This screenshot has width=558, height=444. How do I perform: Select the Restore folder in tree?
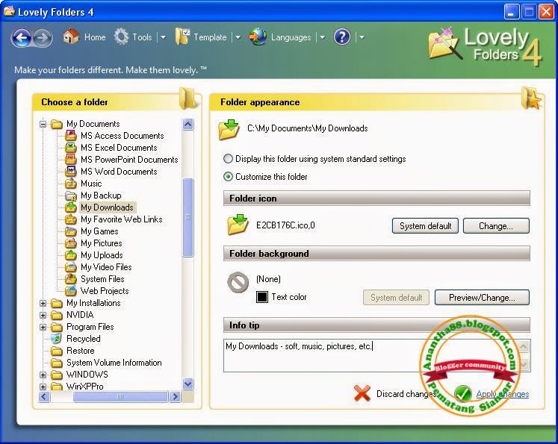point(81,351)
